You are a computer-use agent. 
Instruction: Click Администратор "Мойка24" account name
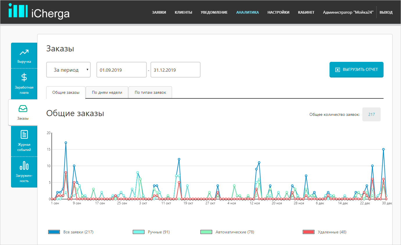(x=348, y=12)
